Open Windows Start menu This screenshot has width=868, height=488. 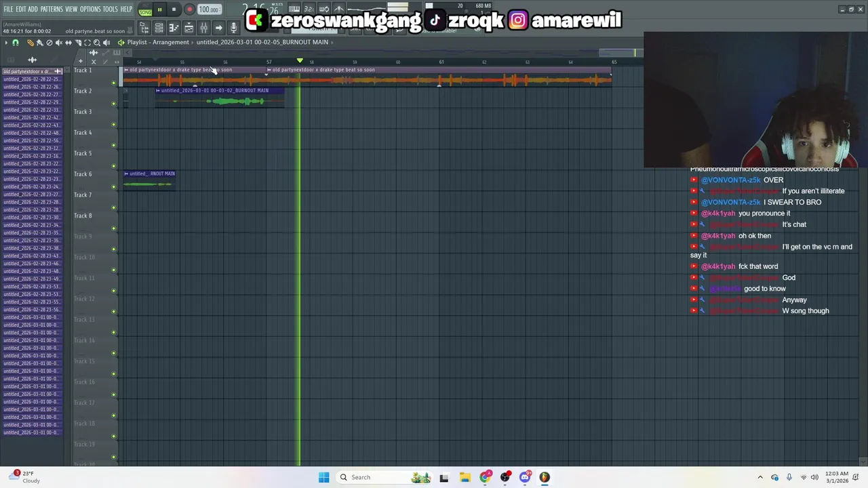[x=323, y=477]
